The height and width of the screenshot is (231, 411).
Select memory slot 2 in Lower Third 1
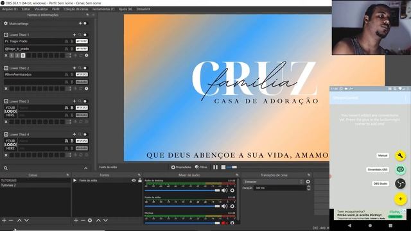pyautogui.click(x=17, y=56)
